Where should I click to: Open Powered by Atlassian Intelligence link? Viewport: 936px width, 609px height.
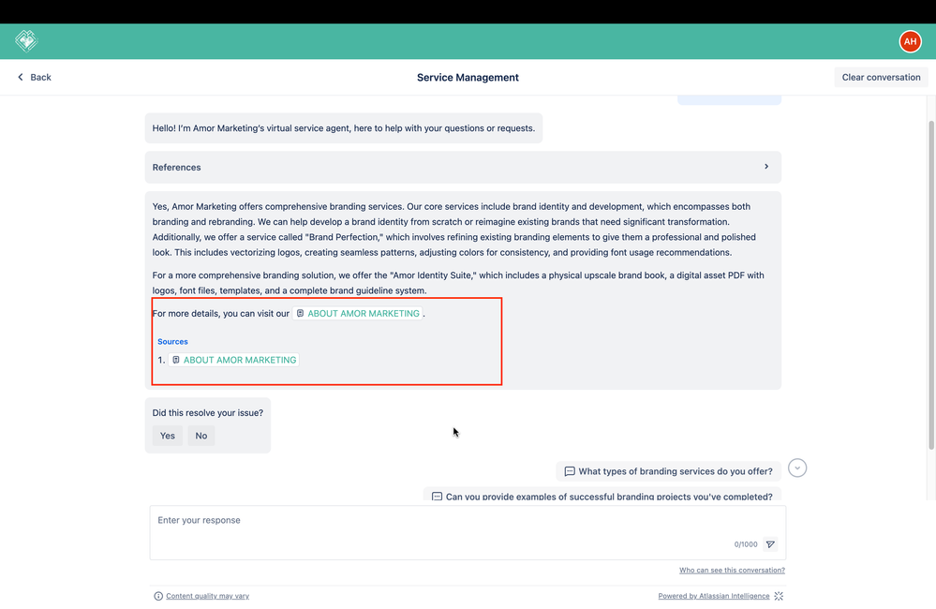[x=713, y=596]
